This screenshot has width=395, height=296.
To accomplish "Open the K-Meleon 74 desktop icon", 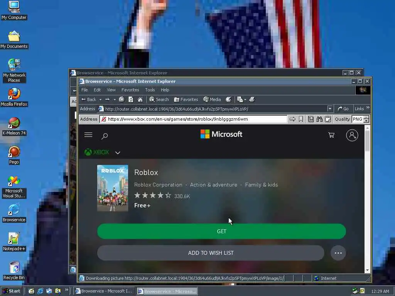I will point(14,126).
